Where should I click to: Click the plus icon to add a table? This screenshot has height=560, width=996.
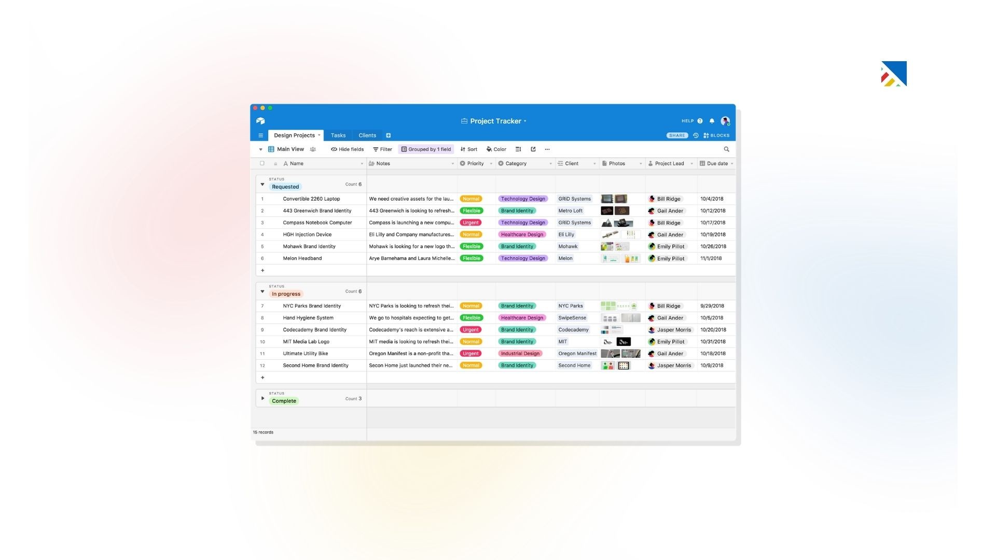pyautogui.click(x=389, y=135)
